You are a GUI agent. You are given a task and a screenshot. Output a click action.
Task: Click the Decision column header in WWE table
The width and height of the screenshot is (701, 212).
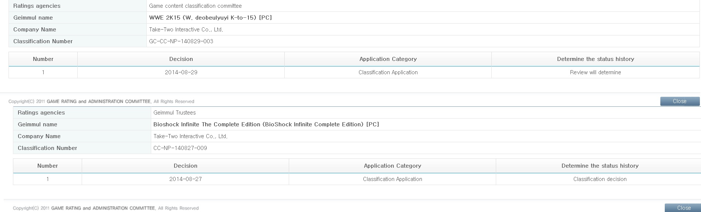pos(181,59)
